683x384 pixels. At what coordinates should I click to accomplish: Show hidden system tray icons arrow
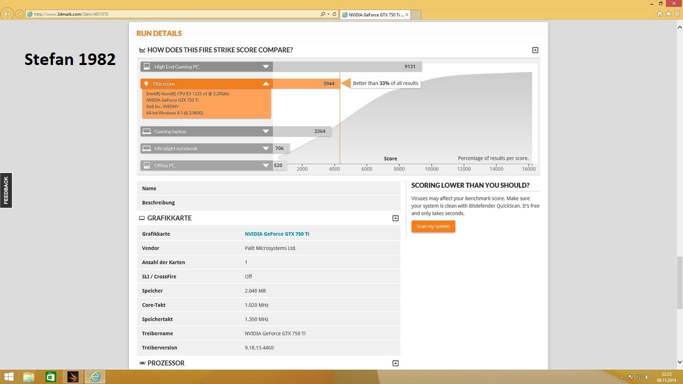622,377
